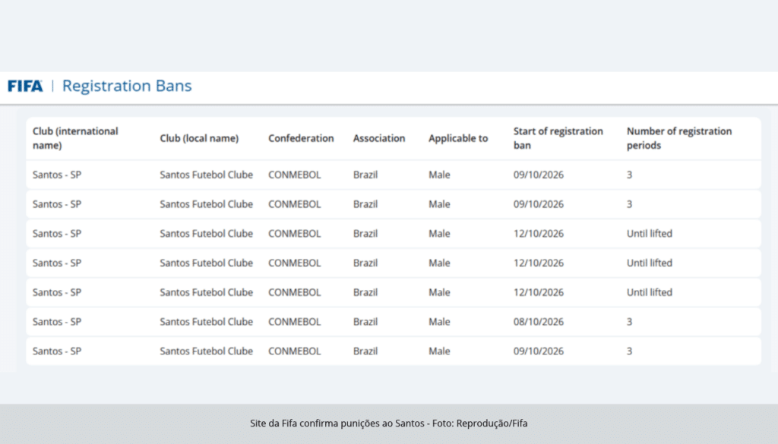Click Santos Futebol Clube in the 08/10/2026 row

click(x=207, y=322)
